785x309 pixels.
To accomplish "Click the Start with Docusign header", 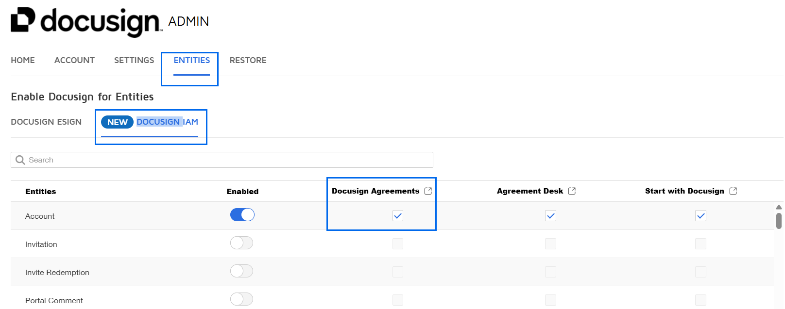I will pos(684,191).
